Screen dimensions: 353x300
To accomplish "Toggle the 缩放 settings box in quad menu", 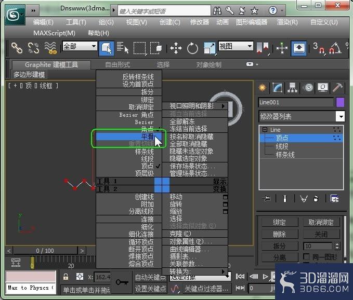I will [x=225, y=211].
